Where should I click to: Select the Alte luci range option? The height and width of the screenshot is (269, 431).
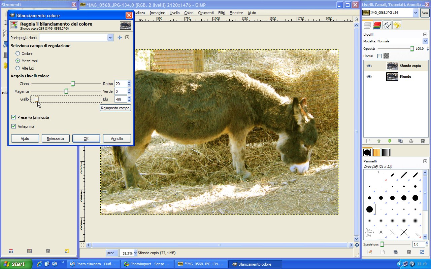point(18,68)
